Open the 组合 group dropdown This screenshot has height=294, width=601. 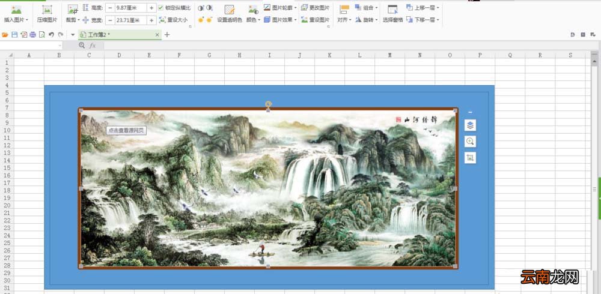click(x=367, y=8)
